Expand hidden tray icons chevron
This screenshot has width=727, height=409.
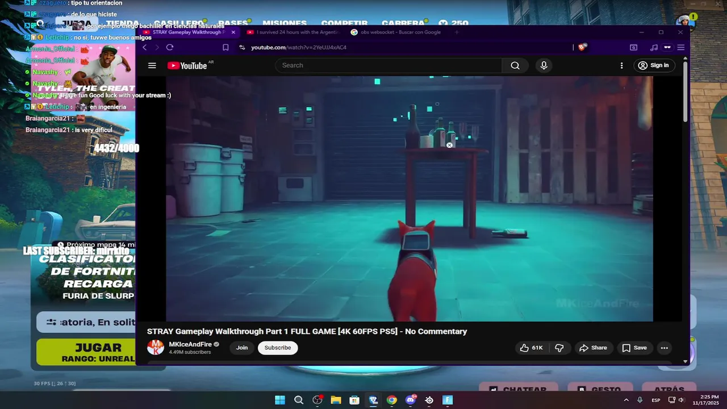[x=626, y=400]
